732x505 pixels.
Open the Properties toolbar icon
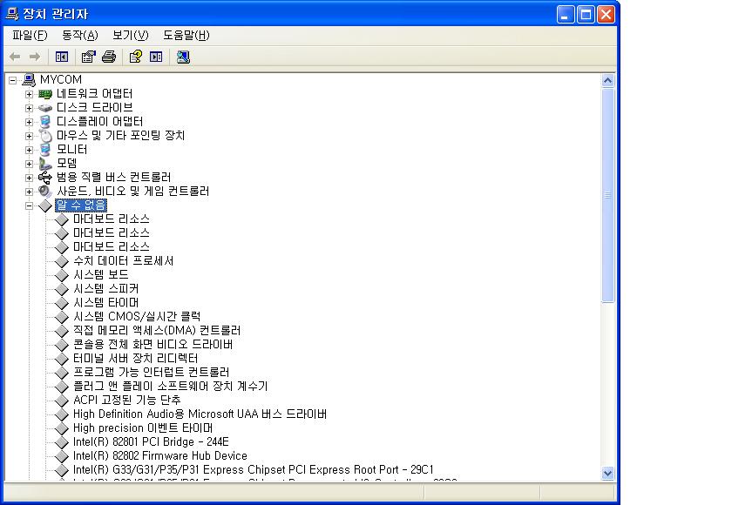tap(88, 57)
